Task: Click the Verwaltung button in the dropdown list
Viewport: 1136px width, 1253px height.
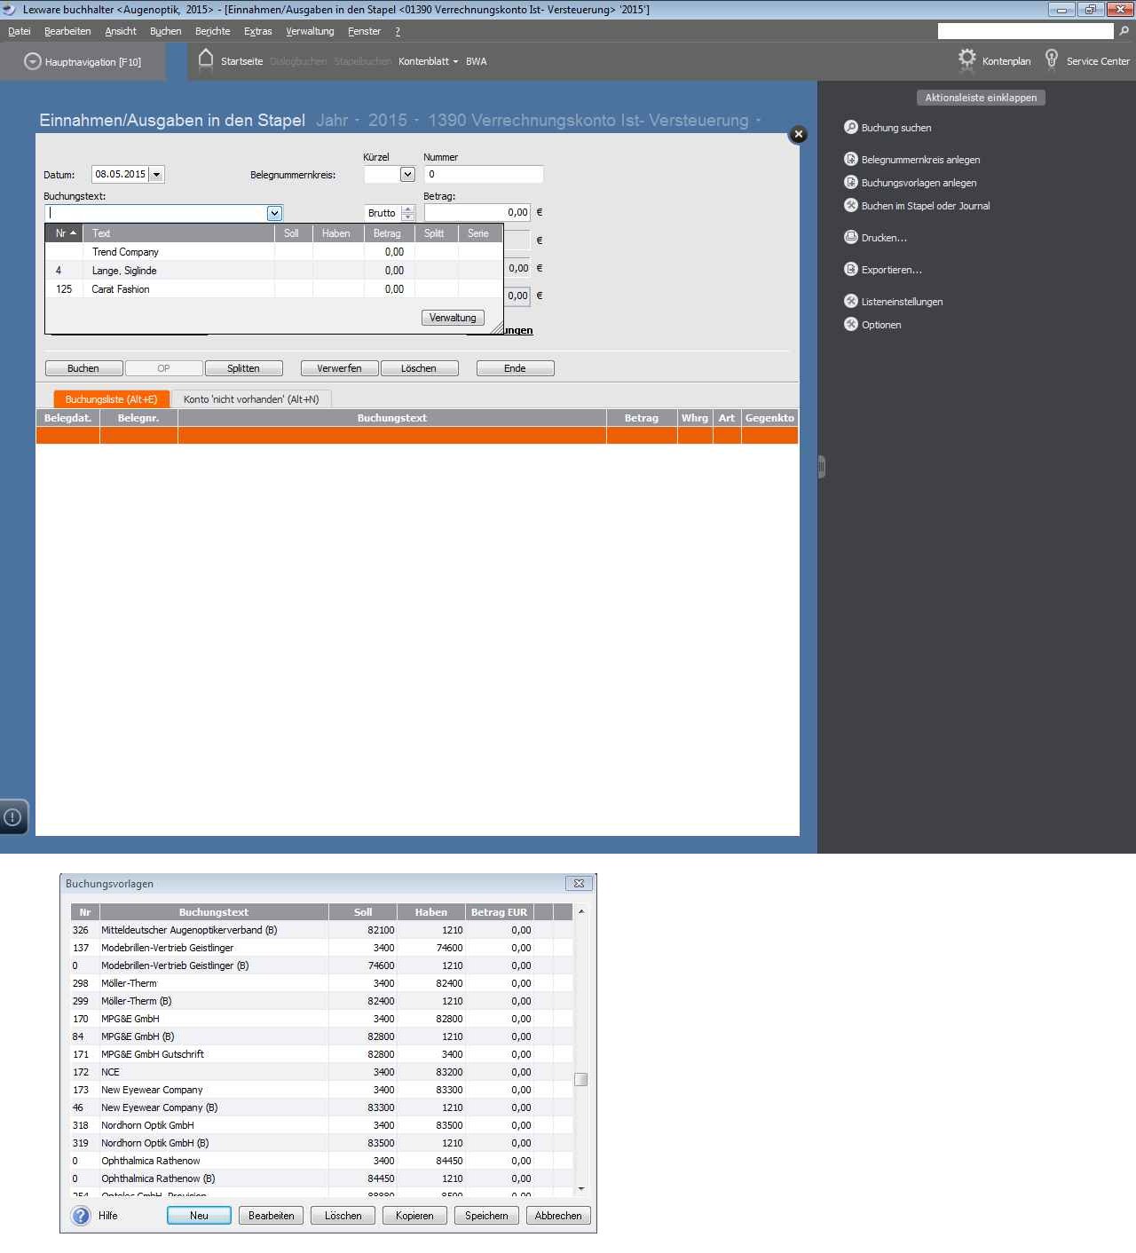Action: point(453,318)
